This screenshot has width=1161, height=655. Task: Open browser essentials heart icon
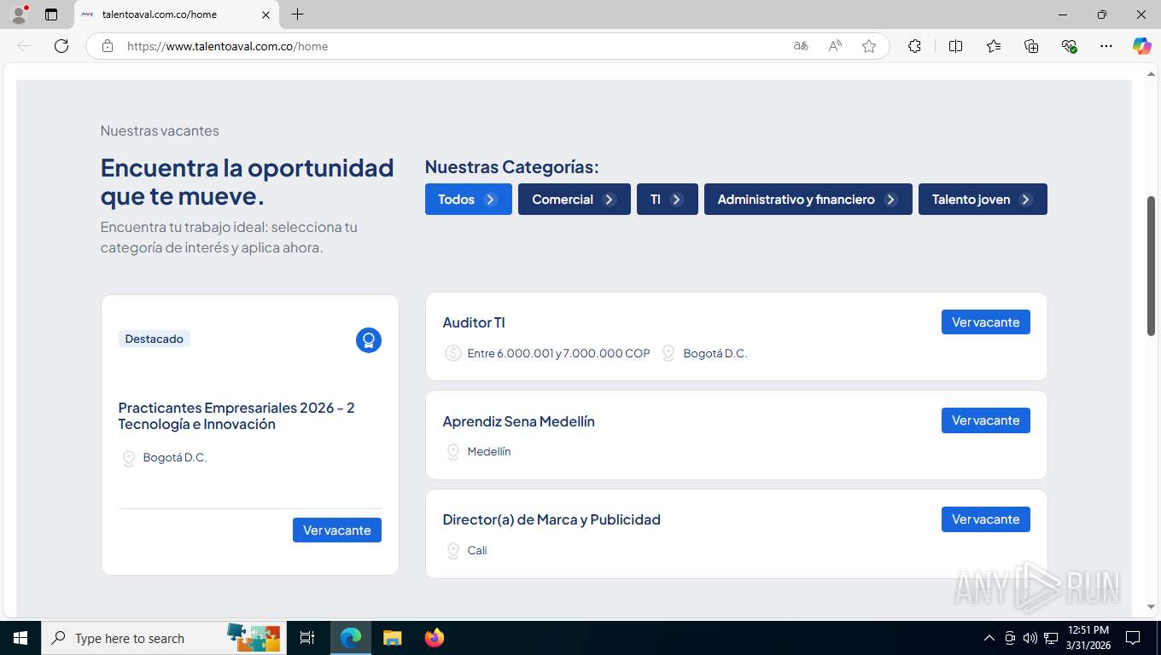pos(1069,46)
